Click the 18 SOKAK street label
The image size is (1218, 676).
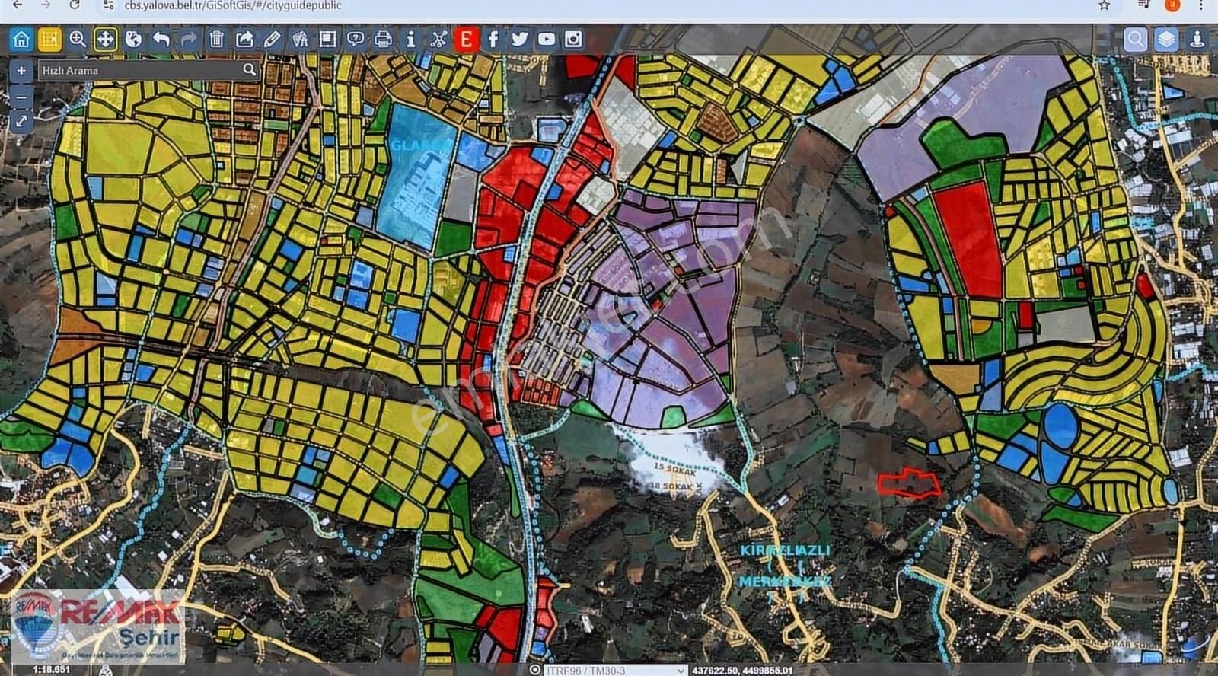click(672, 486)
